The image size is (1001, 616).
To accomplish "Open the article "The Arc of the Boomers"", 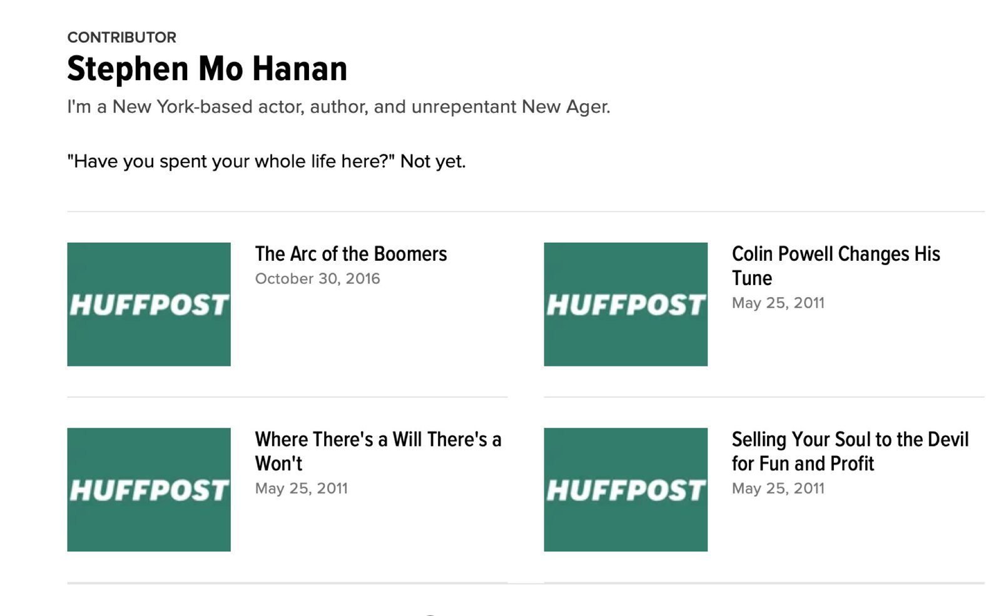I will tap(350, 254).
